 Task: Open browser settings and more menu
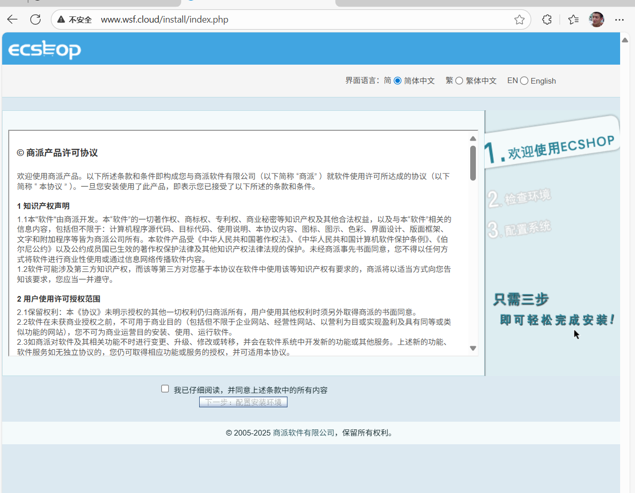pos(620,19)
